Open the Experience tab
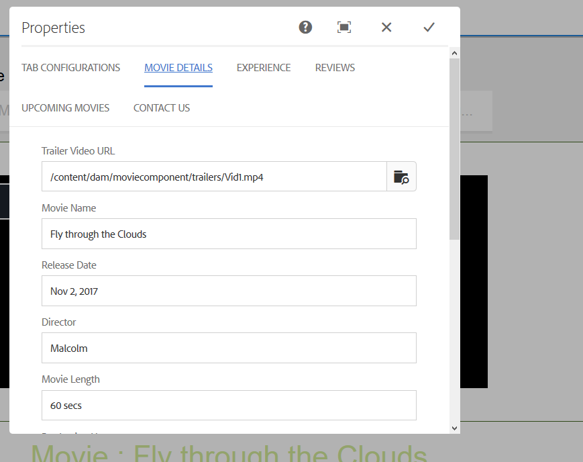This screenshot has width=583, height=462. click(x=264, y=68)
